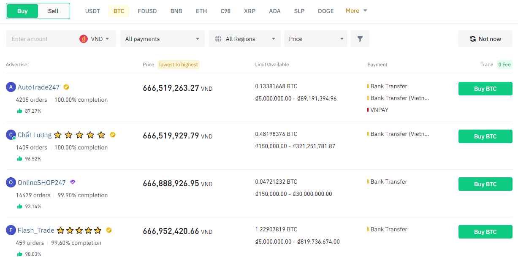Toggle the lowest to highest price sort
Screen dimensions: 518x263
point(178,65)
